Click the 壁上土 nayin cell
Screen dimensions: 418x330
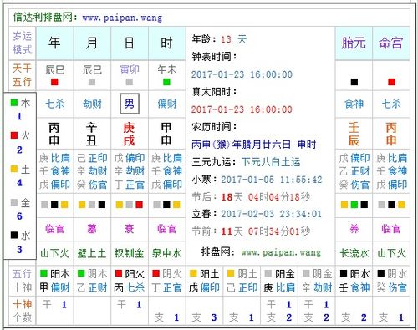coord(92,253)
